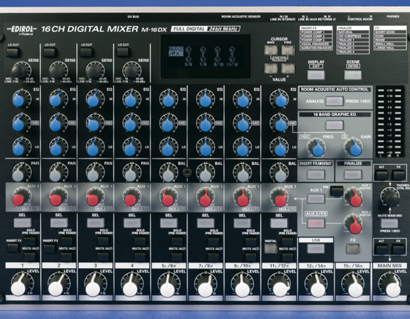
Task: Toggle the INSERT FX master button
Action: pyautogui.click(x=316, y=175)
